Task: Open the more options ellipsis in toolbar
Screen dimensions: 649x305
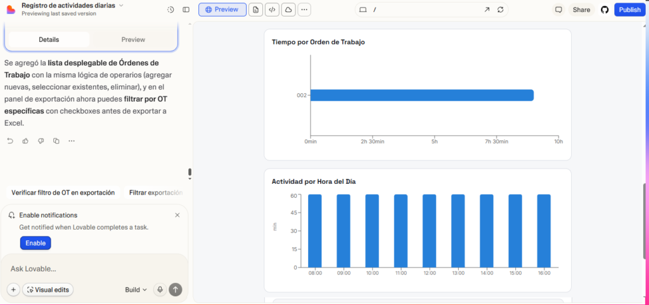Action: [x=305, y=10]
